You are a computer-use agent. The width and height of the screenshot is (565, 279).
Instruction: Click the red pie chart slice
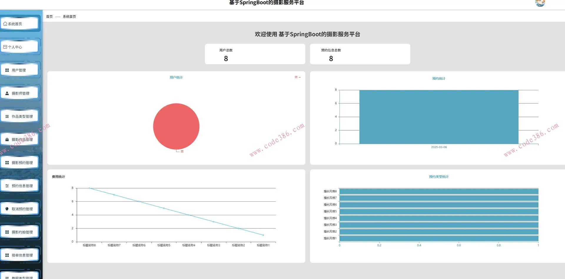(176, 126)
